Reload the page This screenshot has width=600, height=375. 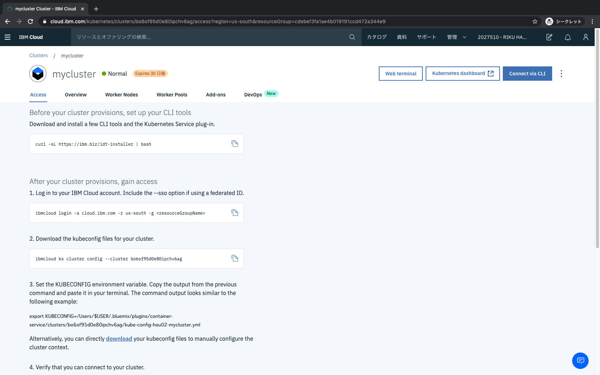pos(30,21)
